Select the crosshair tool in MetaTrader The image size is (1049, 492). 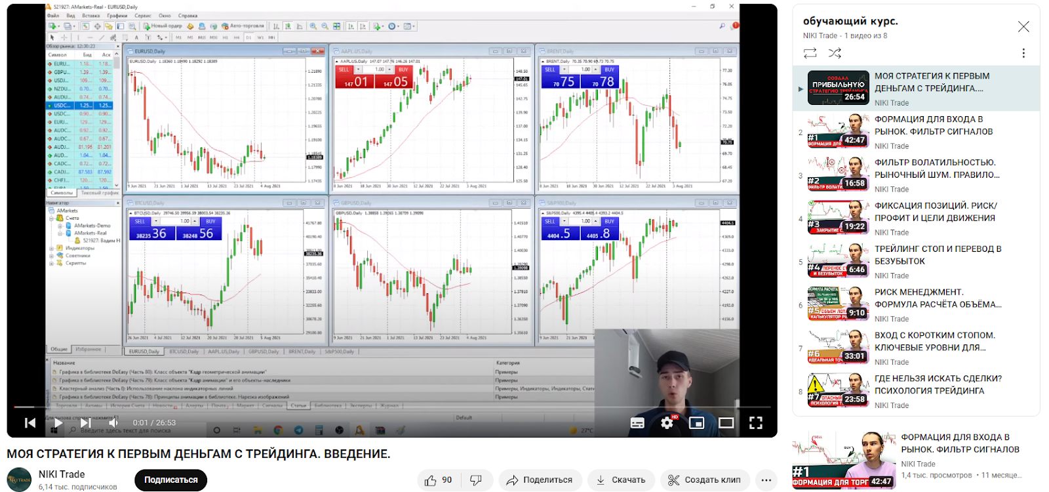pos(64,37)
